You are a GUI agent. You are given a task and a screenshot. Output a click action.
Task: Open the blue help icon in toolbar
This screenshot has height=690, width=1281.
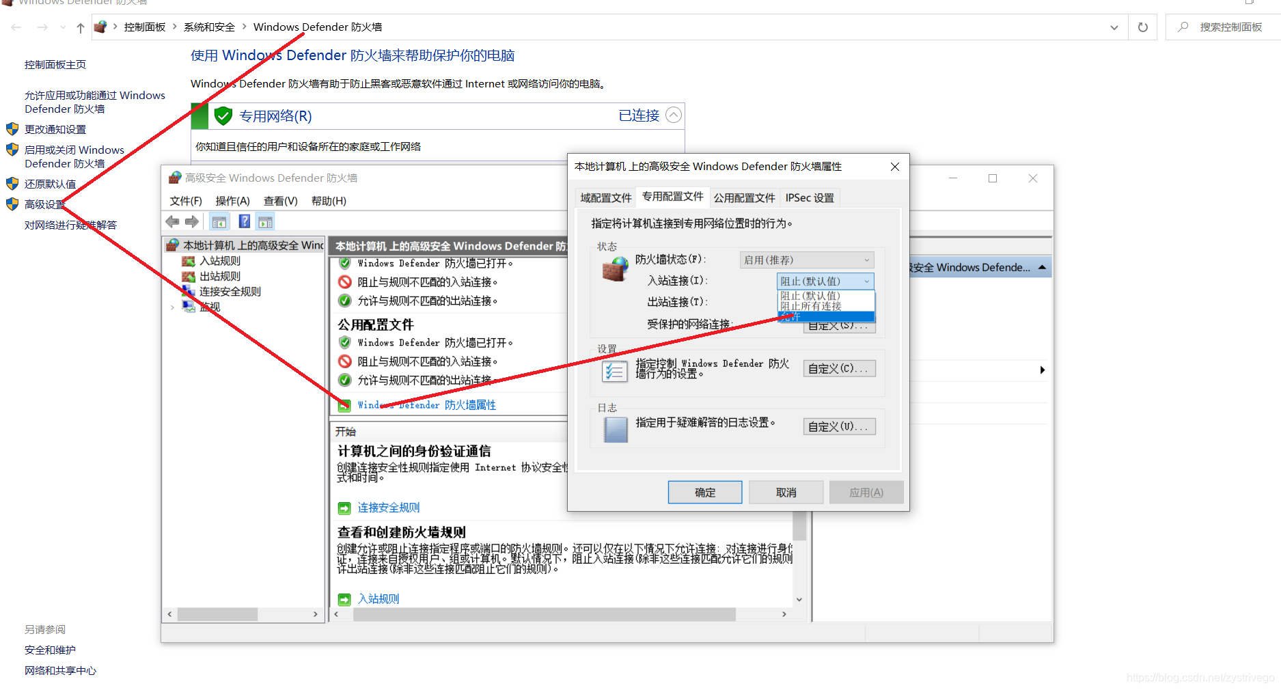pyautogui.click(x=244, y=221)
